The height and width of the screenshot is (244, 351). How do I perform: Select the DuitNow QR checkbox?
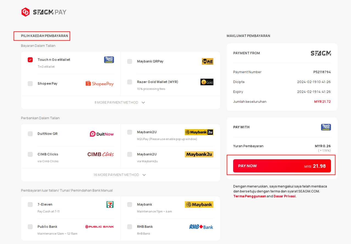coord(30,134)
